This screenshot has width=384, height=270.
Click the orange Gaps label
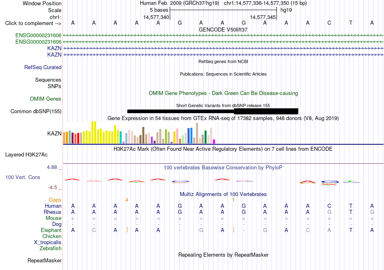point(55,200)
